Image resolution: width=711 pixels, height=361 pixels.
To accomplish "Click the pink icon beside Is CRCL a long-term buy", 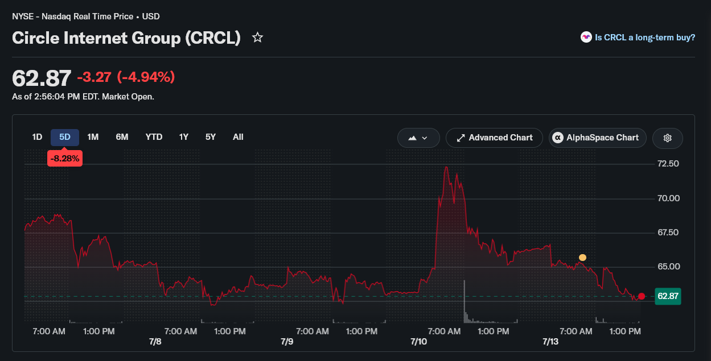I will [x=586, y=38].
